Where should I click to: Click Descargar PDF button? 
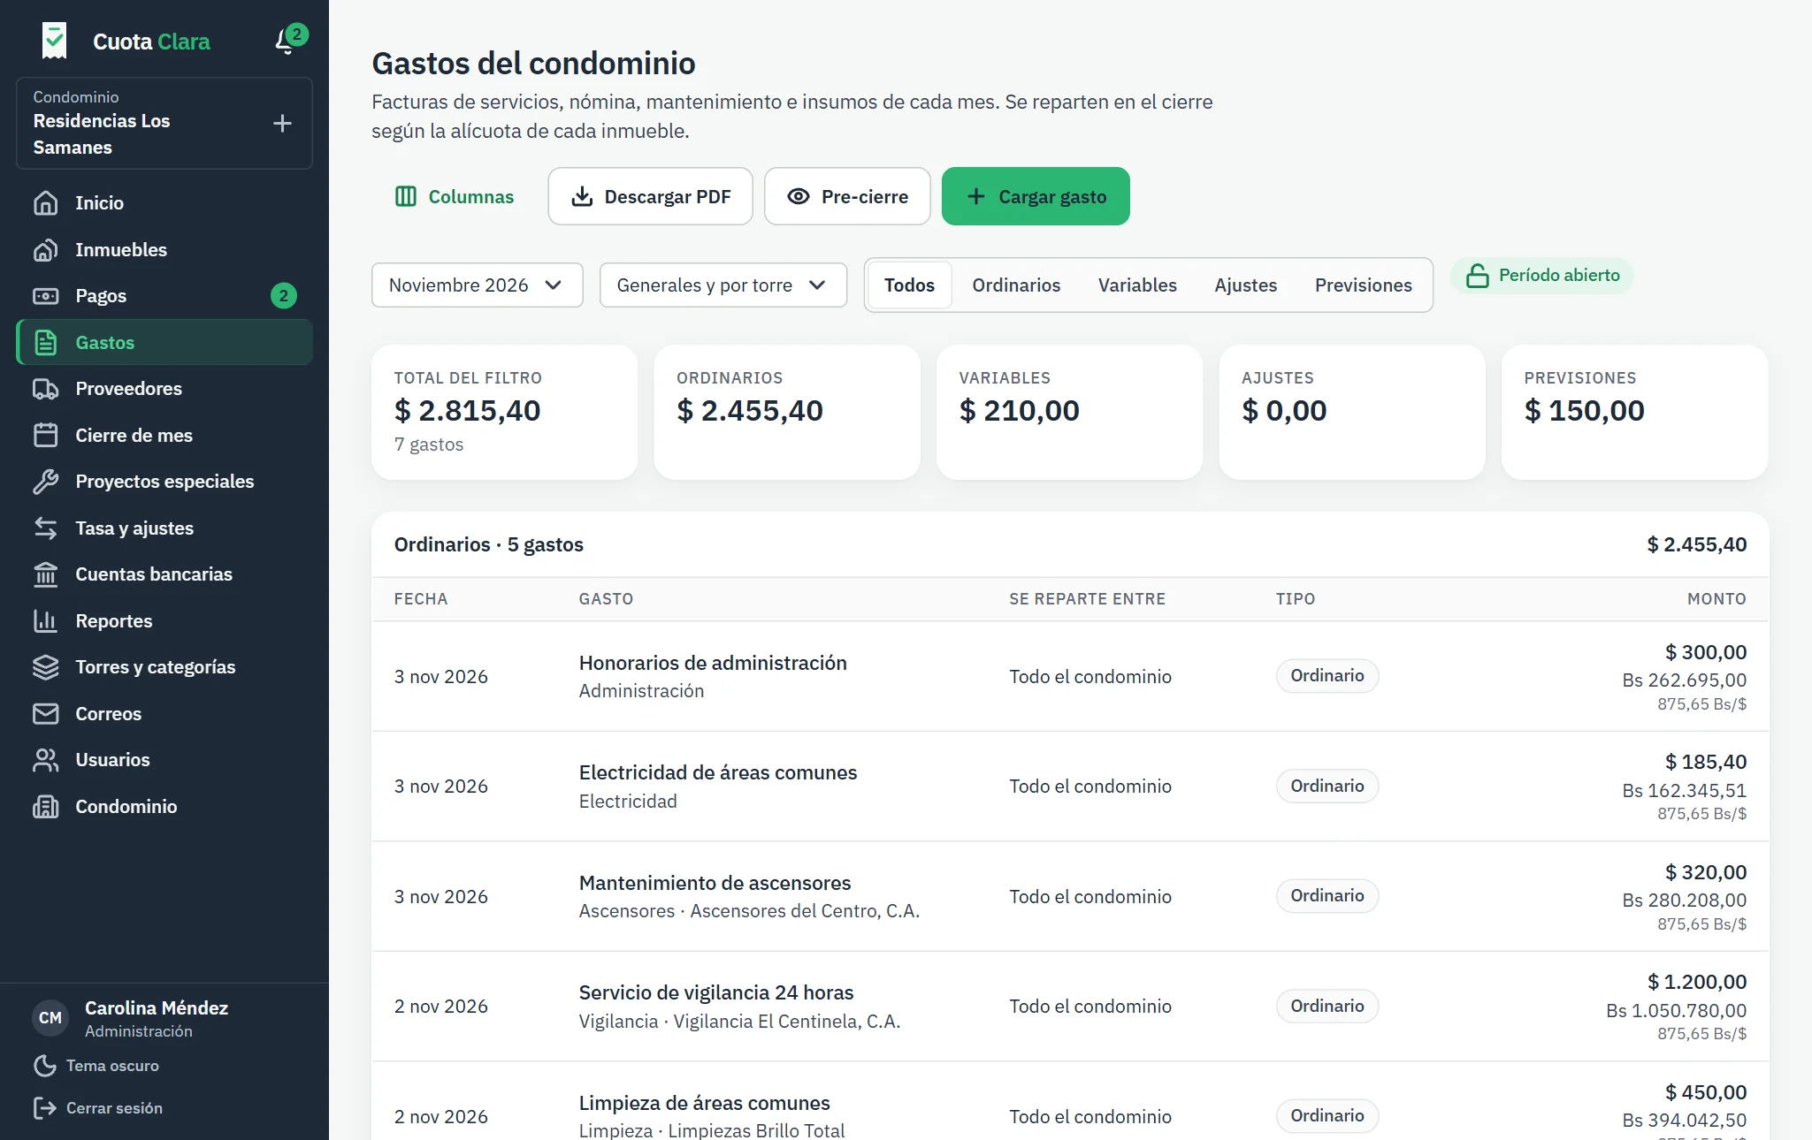click(x=650, y=197)
